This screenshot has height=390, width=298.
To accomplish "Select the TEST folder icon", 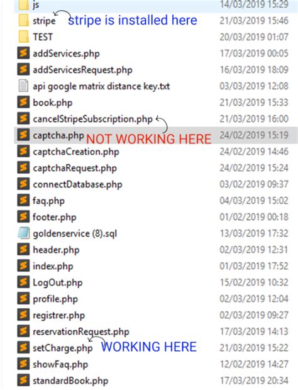I will click(24, 37).
